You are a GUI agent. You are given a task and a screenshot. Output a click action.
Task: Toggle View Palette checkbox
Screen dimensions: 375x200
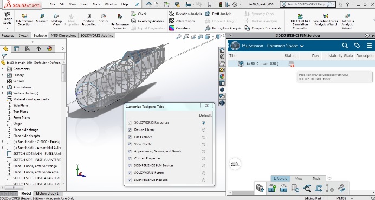130,144
